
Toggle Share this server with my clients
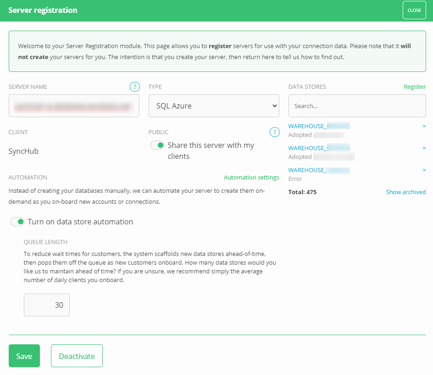click(x=157, y=145)
